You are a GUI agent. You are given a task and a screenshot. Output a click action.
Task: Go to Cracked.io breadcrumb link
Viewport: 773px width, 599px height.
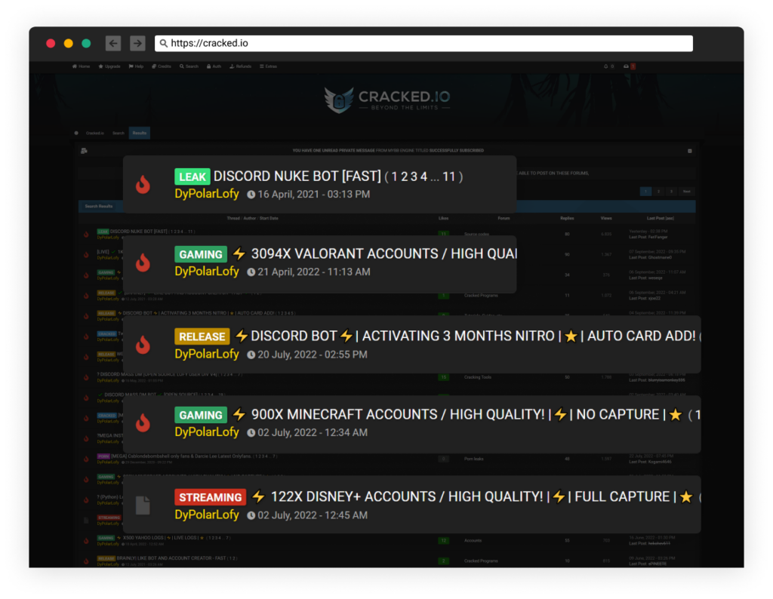pos(94,133)
